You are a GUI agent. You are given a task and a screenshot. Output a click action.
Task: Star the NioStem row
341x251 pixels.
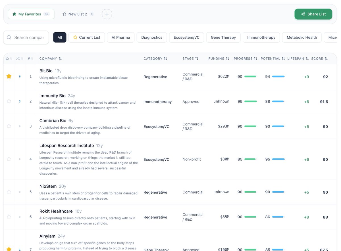pyautogui.click(x=9, y=192)
